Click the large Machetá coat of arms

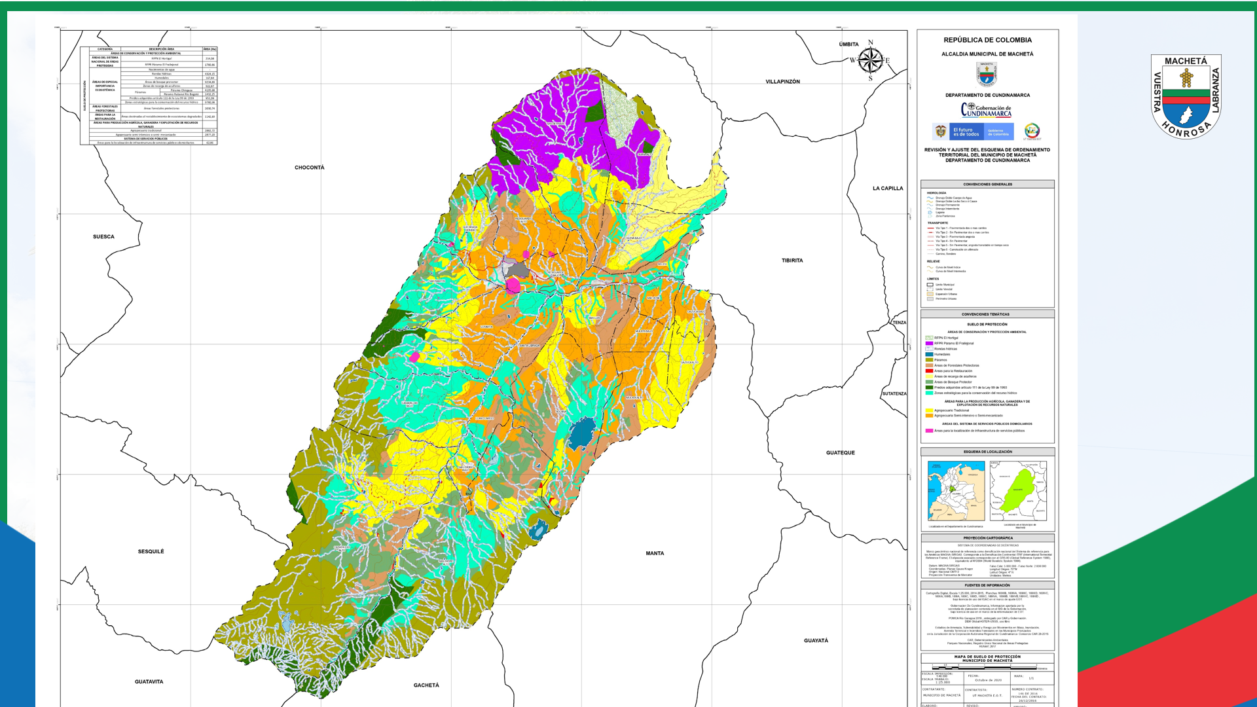point(1186,96)
